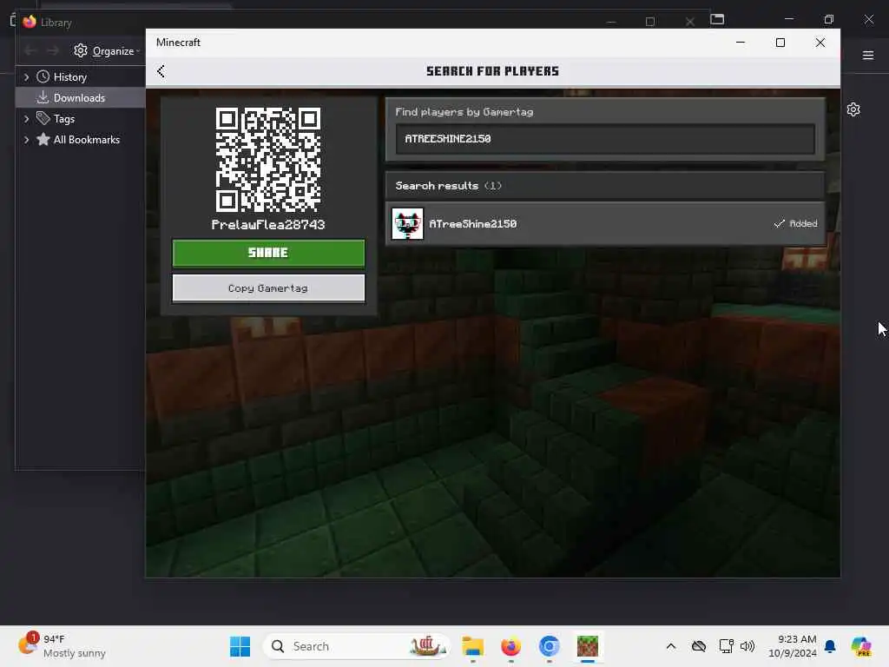Open File Explorer from taskbar
The width and height of the screenshot is (889, 667).
[473, 646]
